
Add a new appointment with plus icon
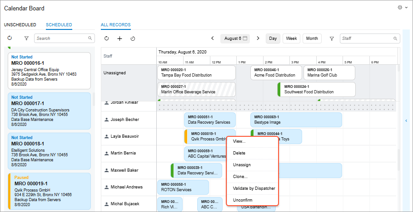coord(119,39)
